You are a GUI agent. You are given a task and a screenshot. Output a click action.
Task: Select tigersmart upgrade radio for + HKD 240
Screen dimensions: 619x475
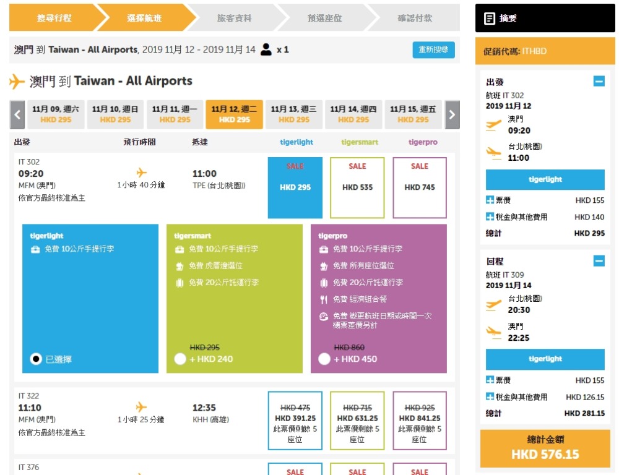pos(180,359)
